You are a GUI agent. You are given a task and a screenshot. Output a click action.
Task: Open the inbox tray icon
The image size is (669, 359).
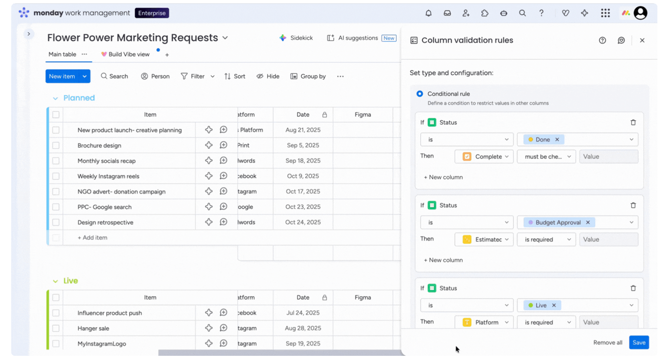(x=447, y=13)
